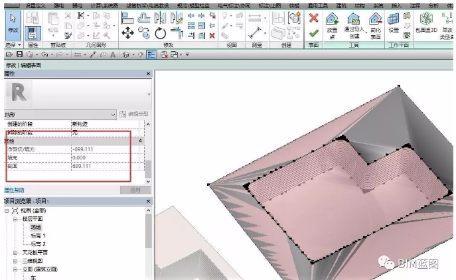This screenshot has width=456, height=280.
Task: Click the Open folder icon in the quick access toolbar
Action: [x=9, y=54]
